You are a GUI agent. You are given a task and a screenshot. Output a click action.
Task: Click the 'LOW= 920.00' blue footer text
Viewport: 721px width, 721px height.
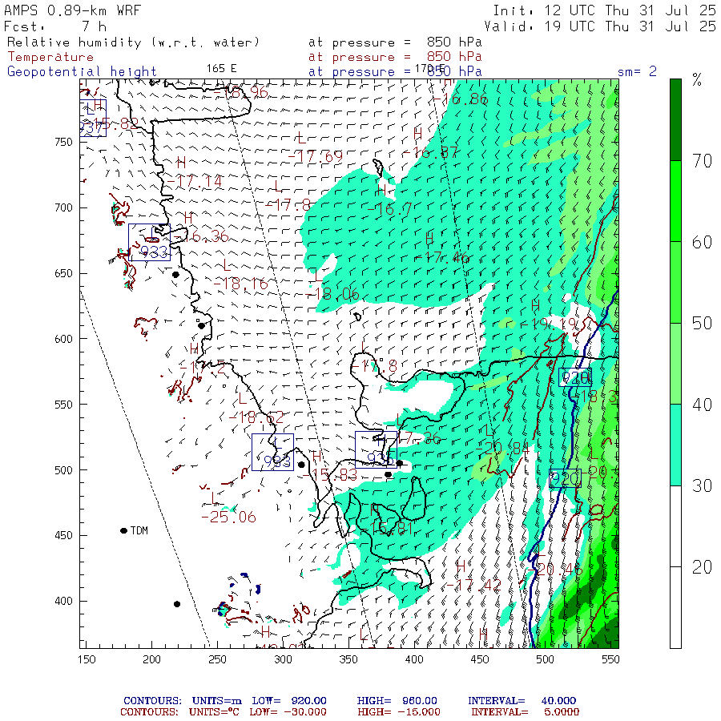(x=288, y=701)
